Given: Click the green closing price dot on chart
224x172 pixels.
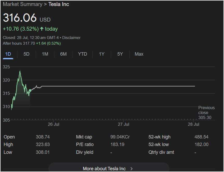Looking at the screenshot, I should tap(30, 90).
